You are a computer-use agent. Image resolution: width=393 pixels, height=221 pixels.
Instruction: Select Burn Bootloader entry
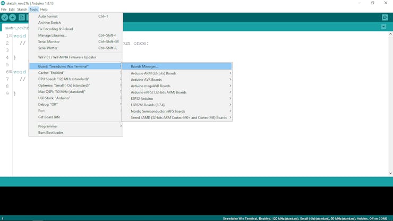coord(76,132)
